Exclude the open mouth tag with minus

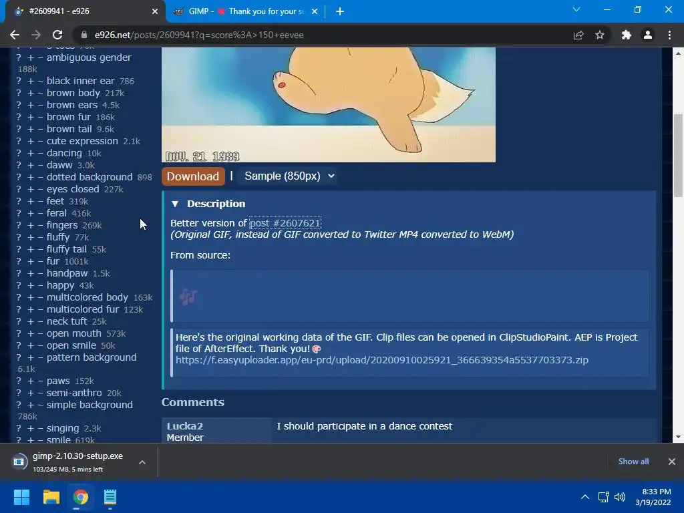[40, 333]
